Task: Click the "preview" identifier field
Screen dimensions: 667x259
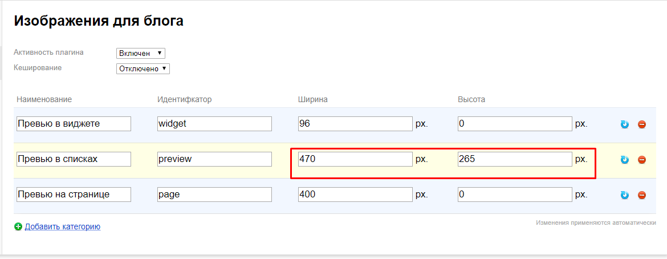Action: (x=214, y=159)
